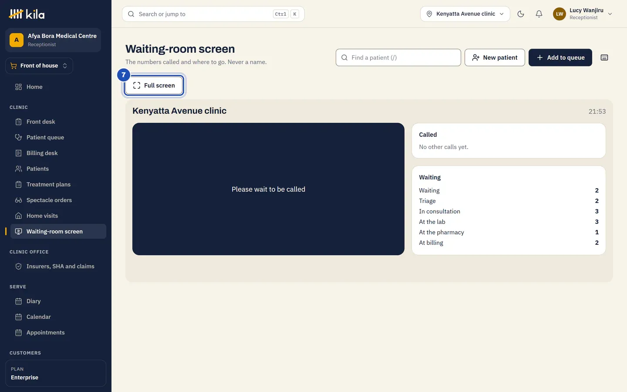Click the 'In consultation' row label
The width and height of the screenshot is (627, 392).
[439, 211]
